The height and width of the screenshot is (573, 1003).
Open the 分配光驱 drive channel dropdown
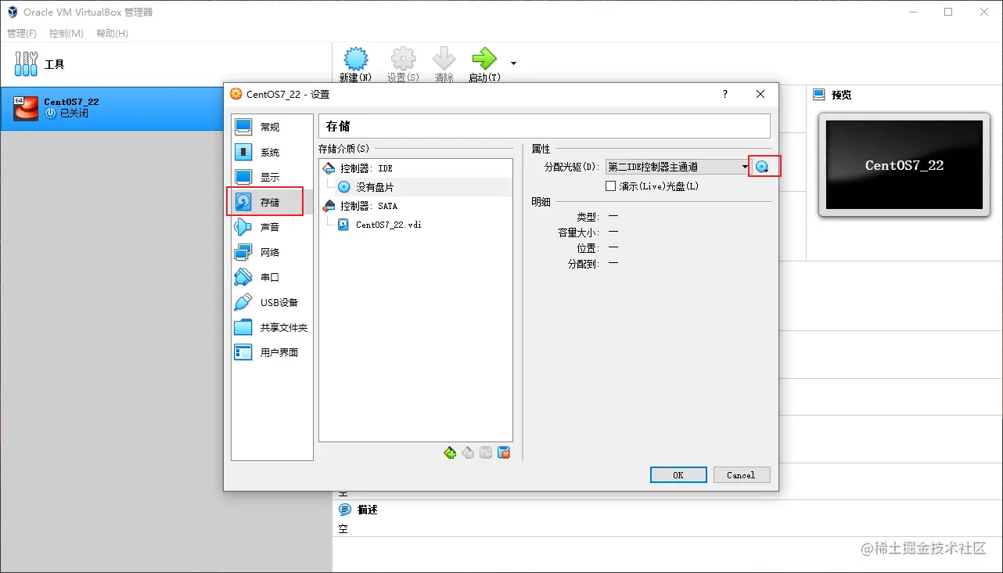tap(678, 167)
